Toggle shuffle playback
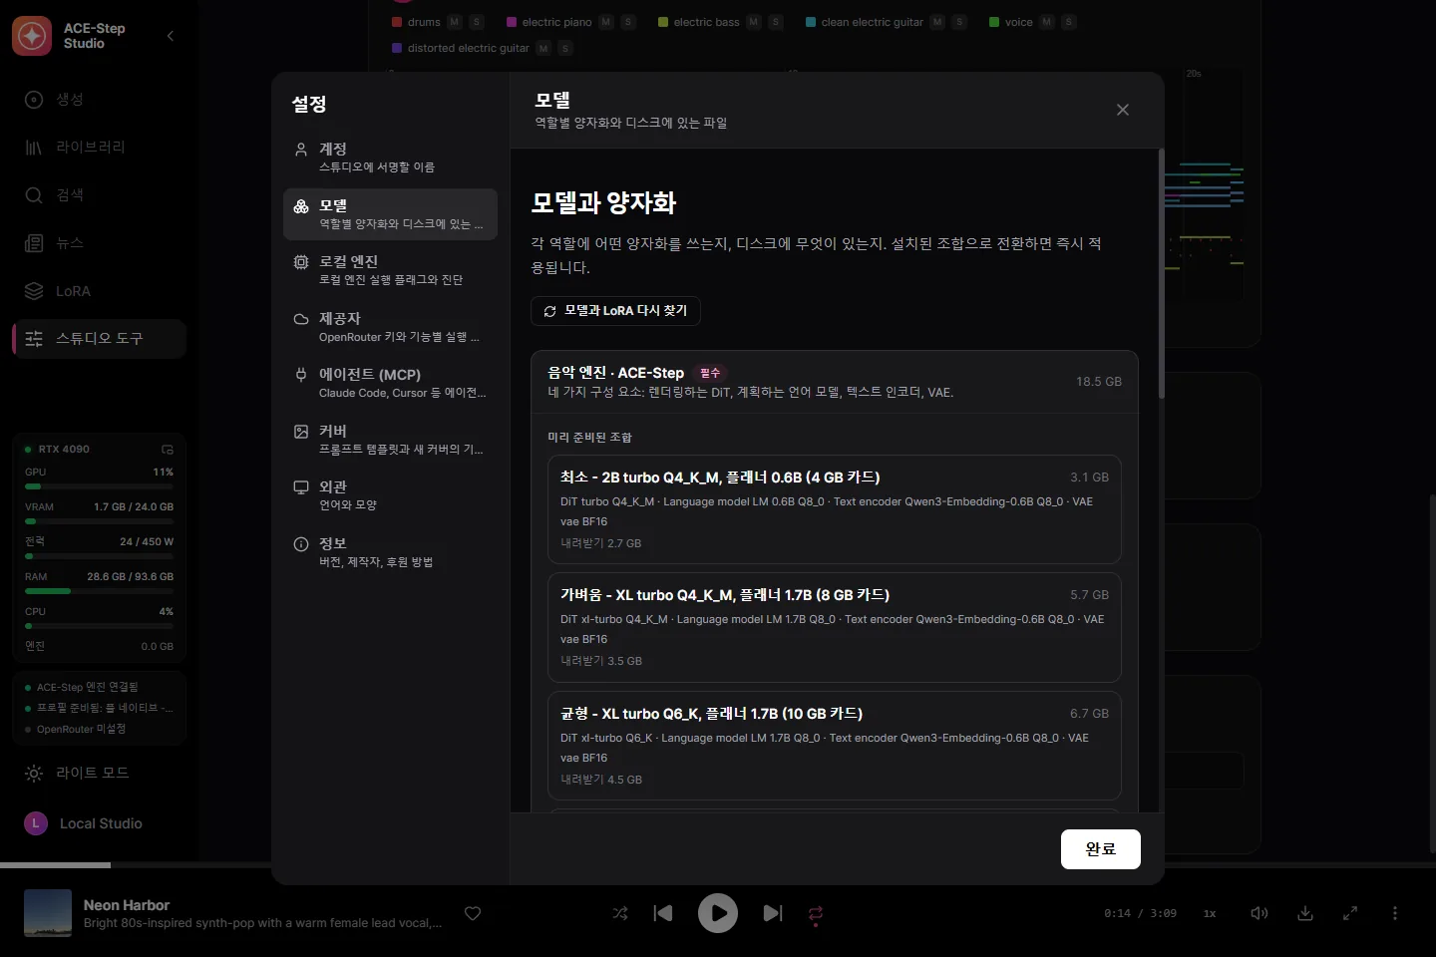Screen dimensions: 1436x957 pyautogui.click(x=620, y=913)
